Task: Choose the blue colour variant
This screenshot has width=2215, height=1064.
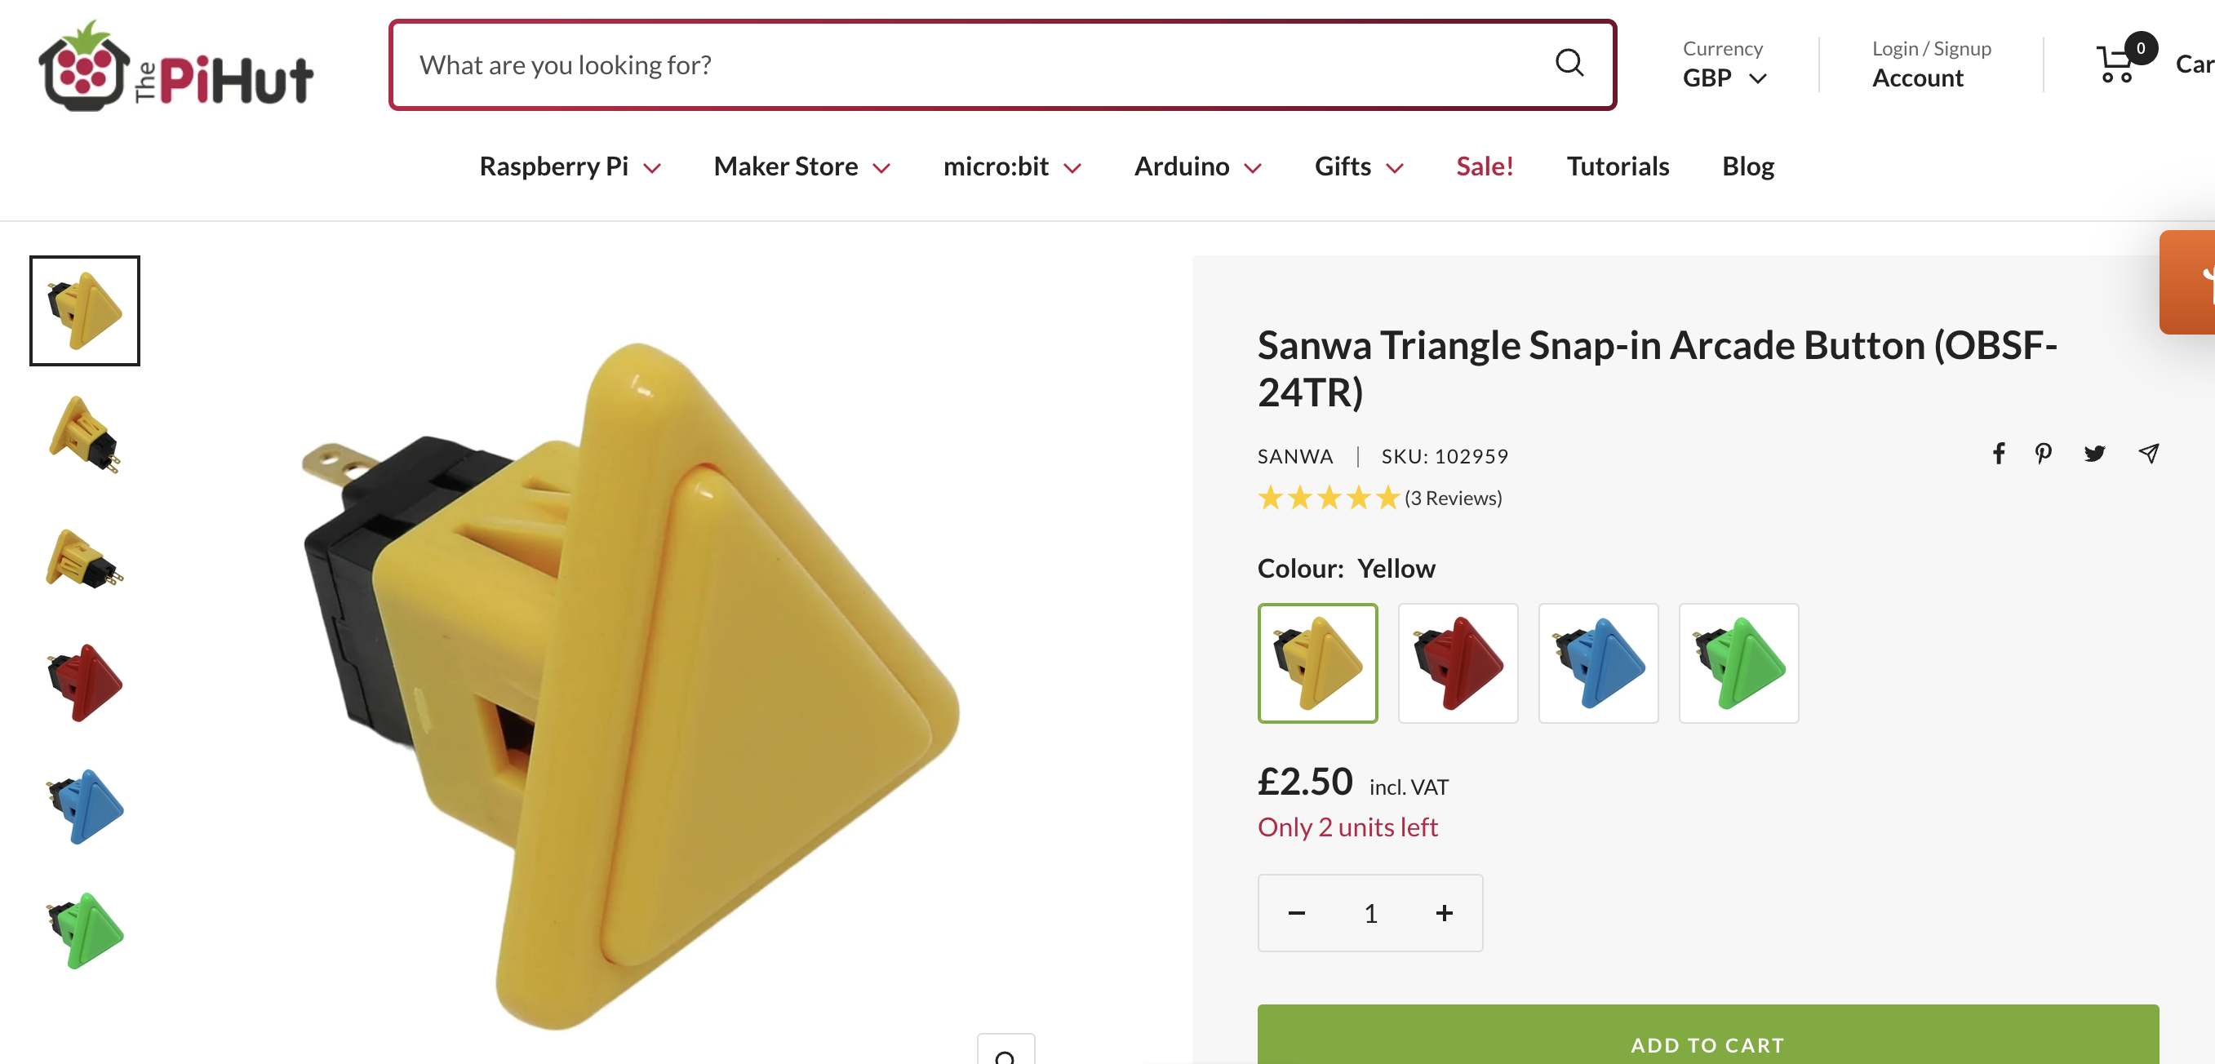Action: (1598, 663)
